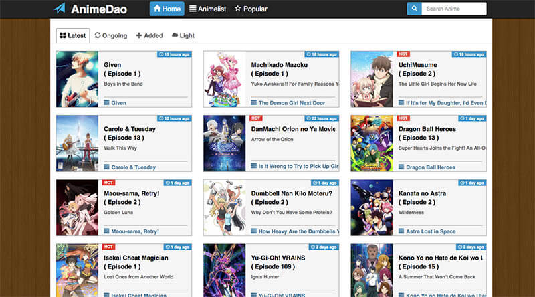Select the Latest tab
The width and height of the screenshot is (535, 297).
(73, 35)
